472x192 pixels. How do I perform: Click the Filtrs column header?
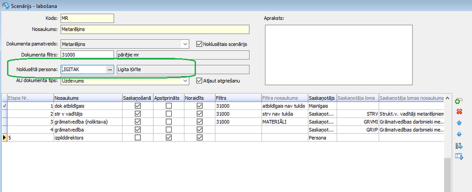pos(237,98)
